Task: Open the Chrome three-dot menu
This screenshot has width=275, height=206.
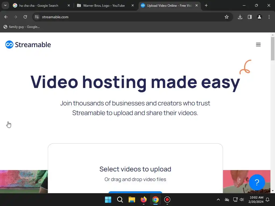Action: (x=269, y=17)
